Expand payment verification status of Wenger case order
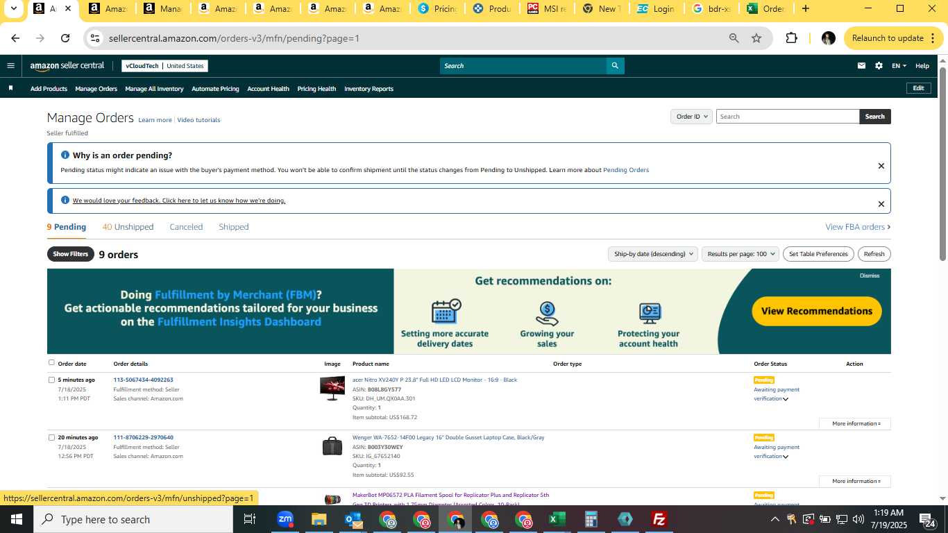Viewport: 948px width, 533px height. 786,457
